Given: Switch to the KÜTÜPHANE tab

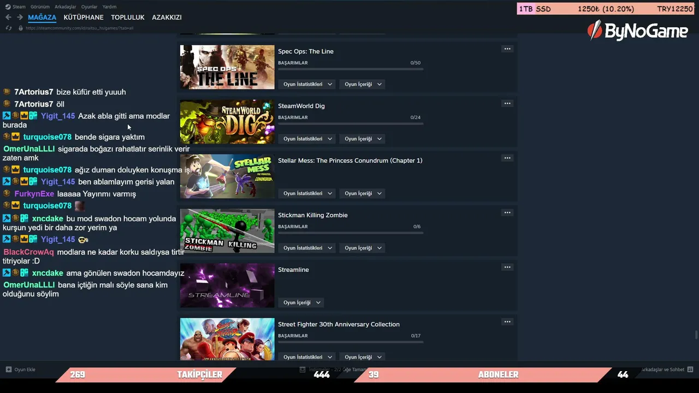Looking at the screenshot, I should point(84,17).
